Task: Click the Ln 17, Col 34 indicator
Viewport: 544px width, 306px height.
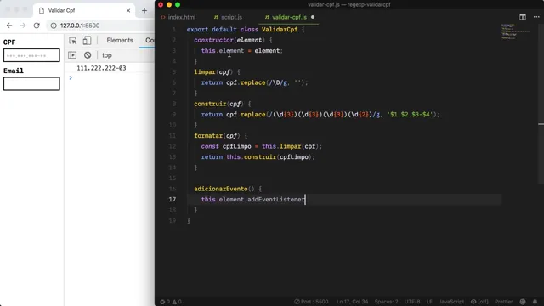Action: (x=352, y=302)
